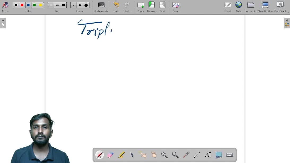Click the Zoom In magnifier
The width and height of the screenshot is (290, 163).
164,155
